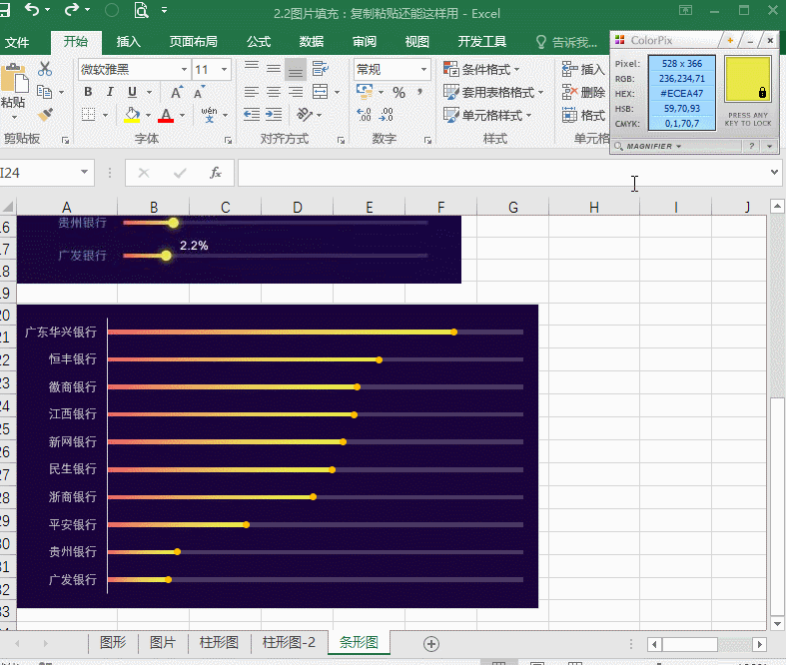Click the phonetic guide wén icon
The image size is (786, 665).
click(x=210, y=115)
